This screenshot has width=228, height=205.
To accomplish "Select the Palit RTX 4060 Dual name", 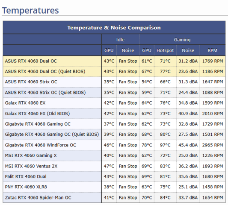I will click(x=26, y=176).
